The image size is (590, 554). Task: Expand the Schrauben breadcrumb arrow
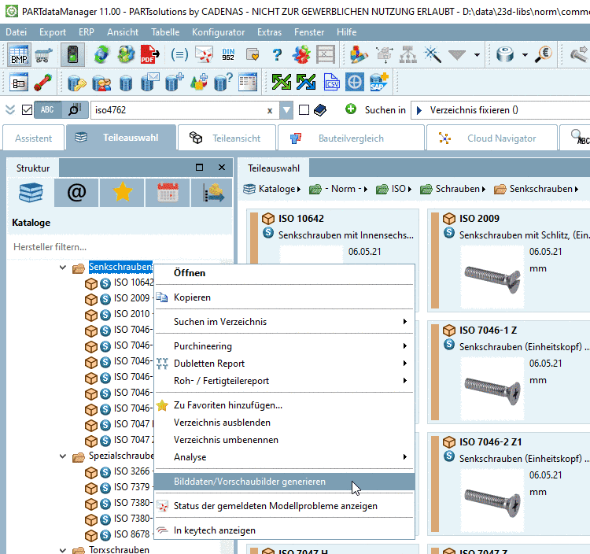tap(484, 189)
